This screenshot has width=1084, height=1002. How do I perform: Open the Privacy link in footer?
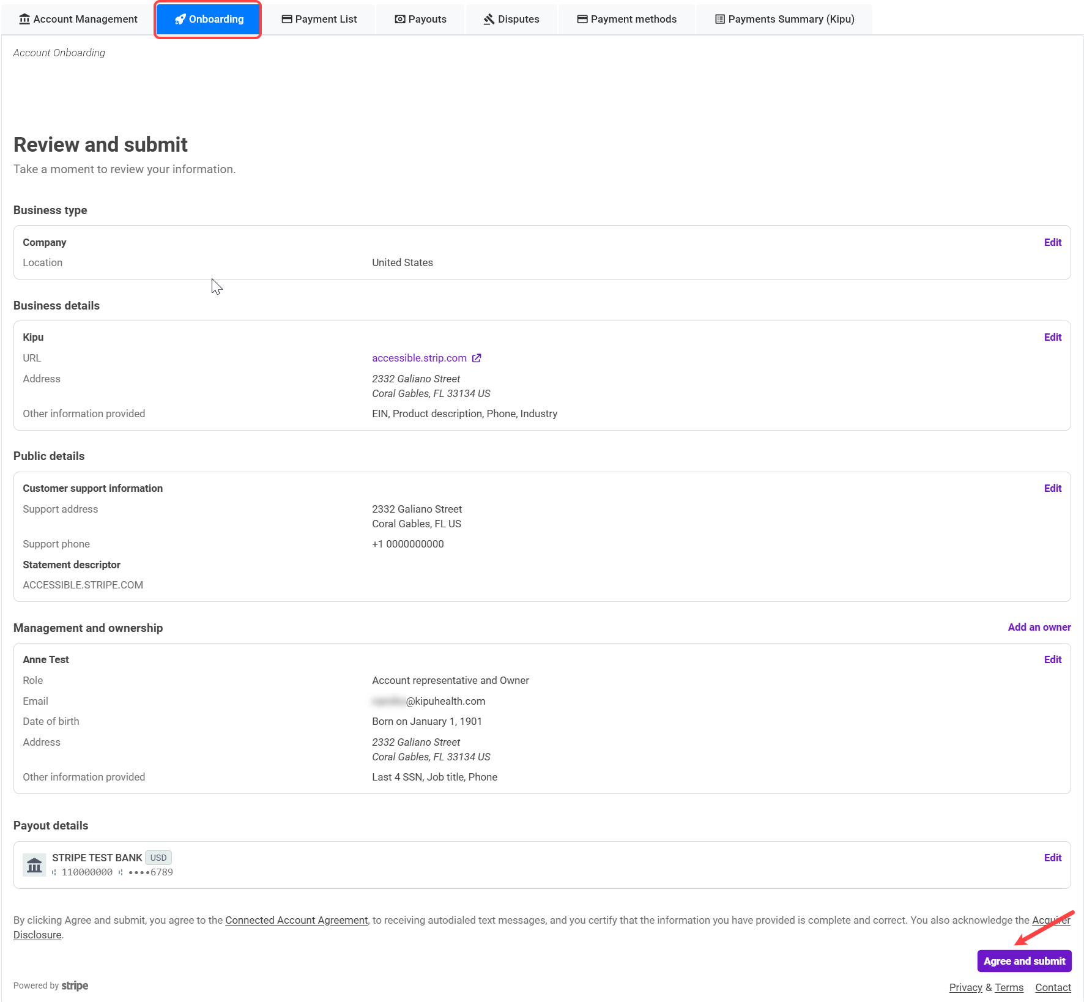965,987
